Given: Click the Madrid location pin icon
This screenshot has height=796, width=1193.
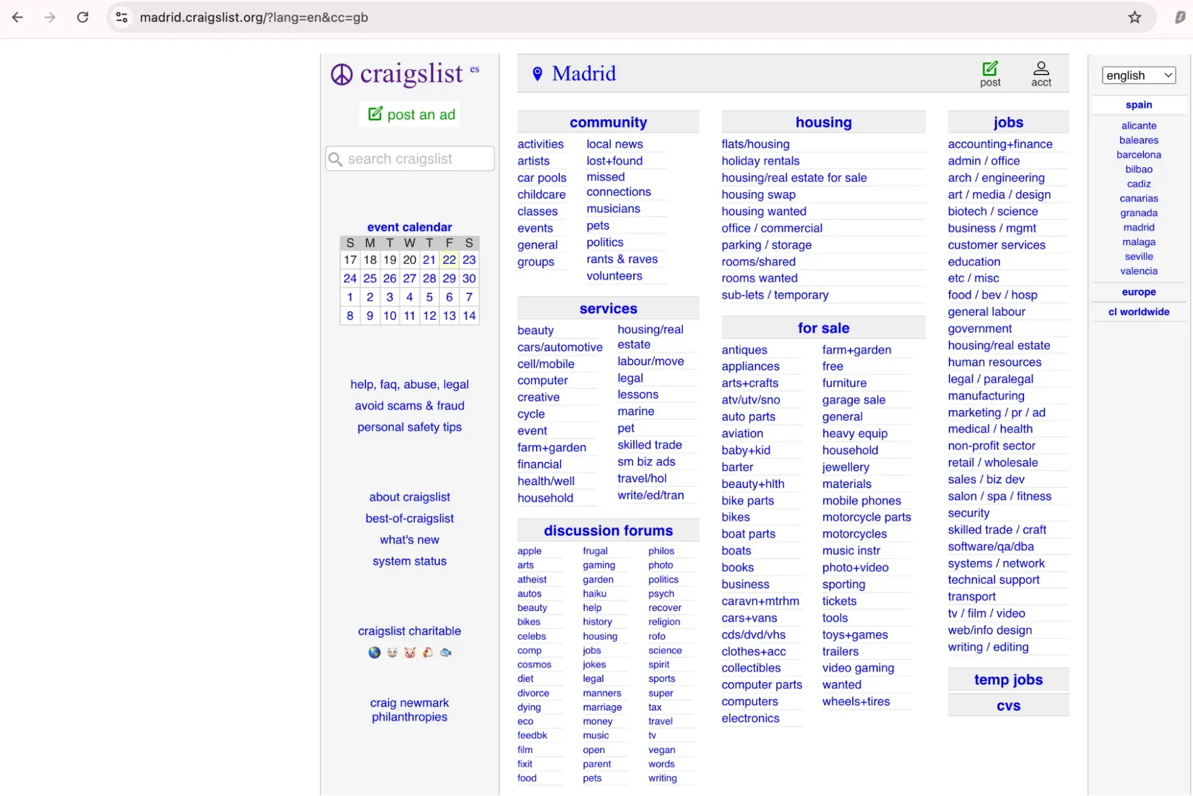Looking at the screenshot, I should click(x=537, y=73).
